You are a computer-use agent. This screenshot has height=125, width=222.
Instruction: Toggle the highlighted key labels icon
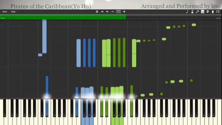click(203, 11)
